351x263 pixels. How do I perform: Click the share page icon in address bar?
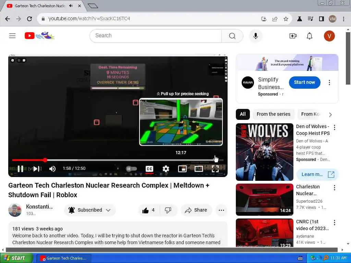275,19
